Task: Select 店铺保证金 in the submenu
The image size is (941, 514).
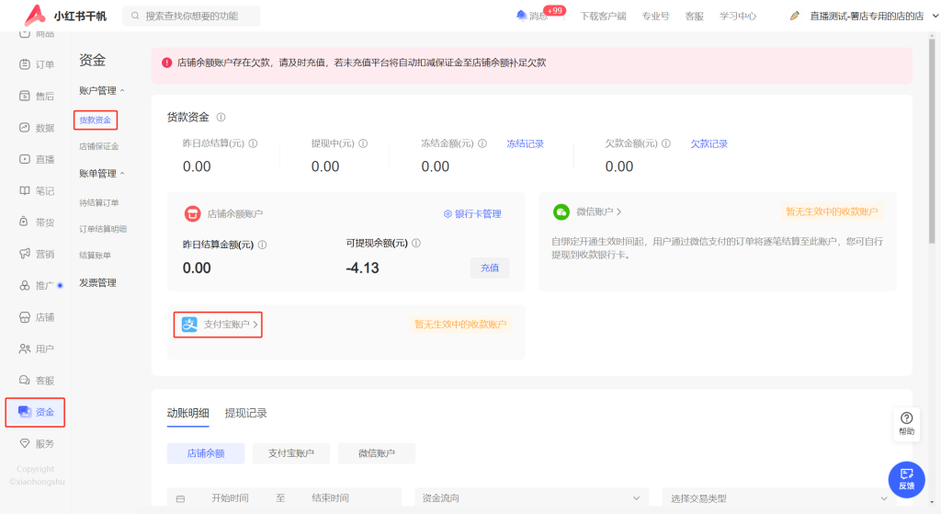Action: 99,146
